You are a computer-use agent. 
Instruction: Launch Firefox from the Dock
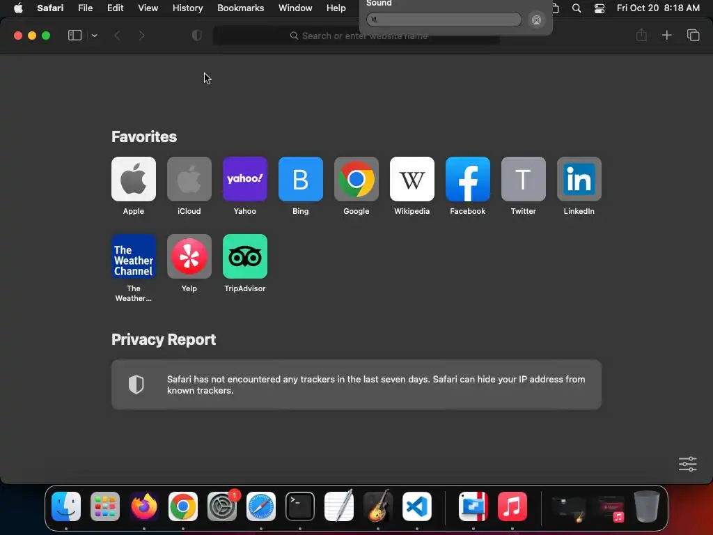tap(144, 506)
